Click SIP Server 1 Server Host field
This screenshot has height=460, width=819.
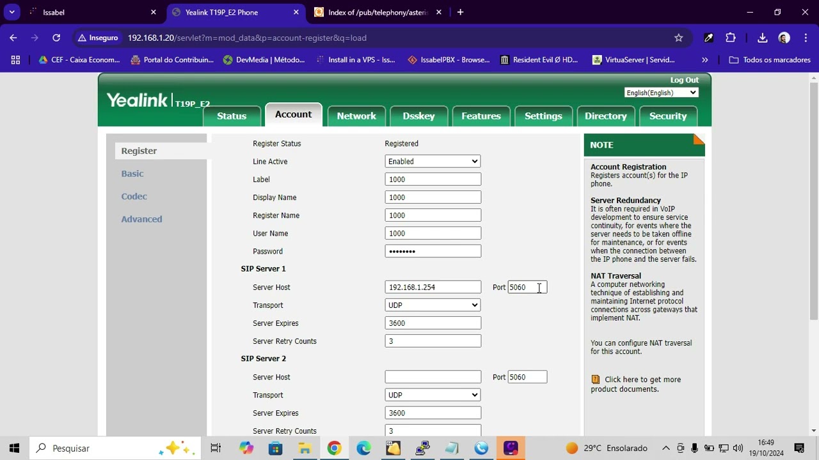(433, 287)
